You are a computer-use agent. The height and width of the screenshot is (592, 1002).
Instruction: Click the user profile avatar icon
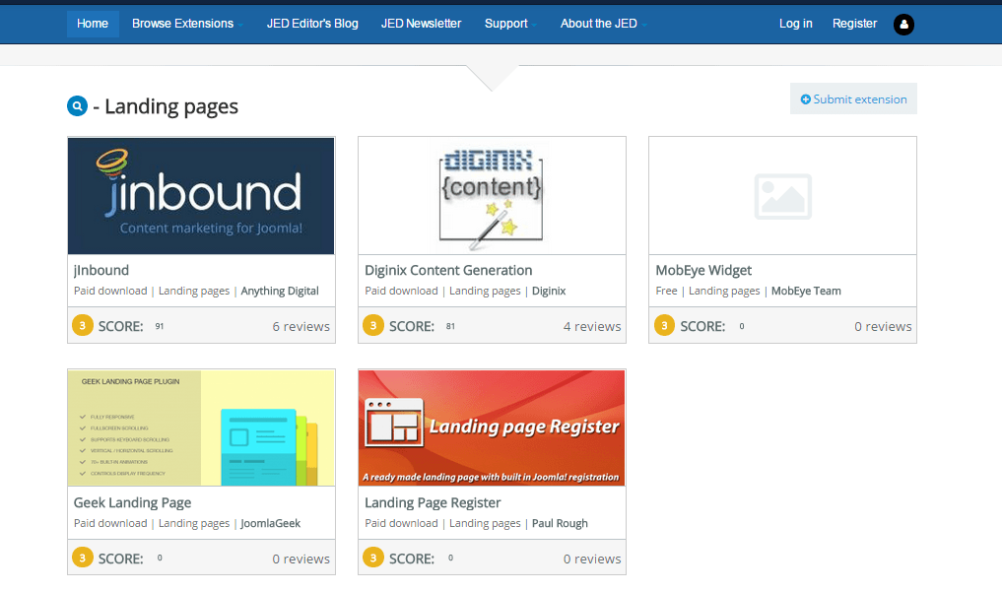pyautogui.click(x=903, y=25)
